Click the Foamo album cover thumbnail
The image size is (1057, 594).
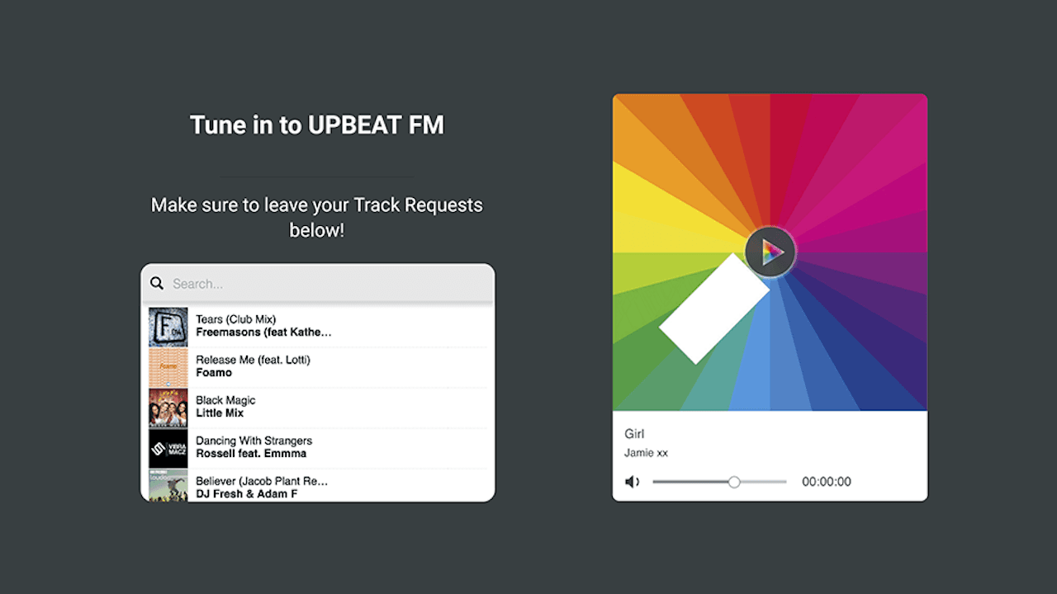click(168, 366)
